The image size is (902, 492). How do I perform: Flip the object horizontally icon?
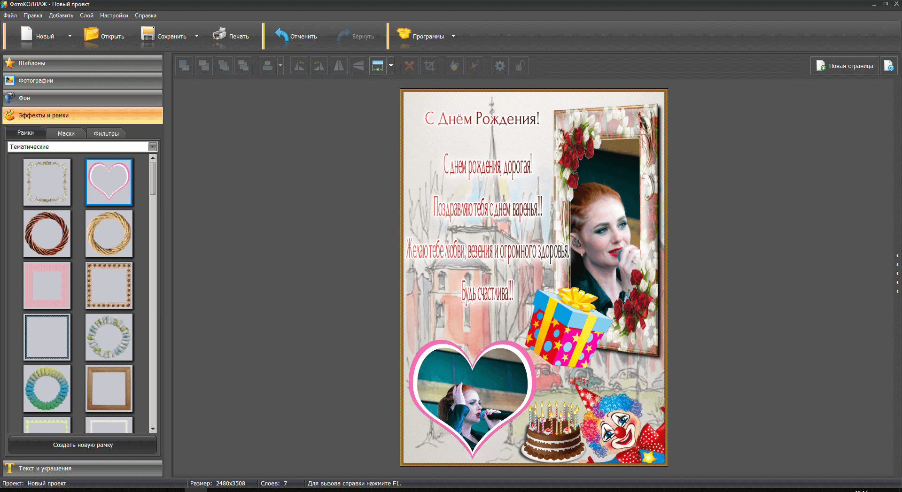tap(339, 66)
